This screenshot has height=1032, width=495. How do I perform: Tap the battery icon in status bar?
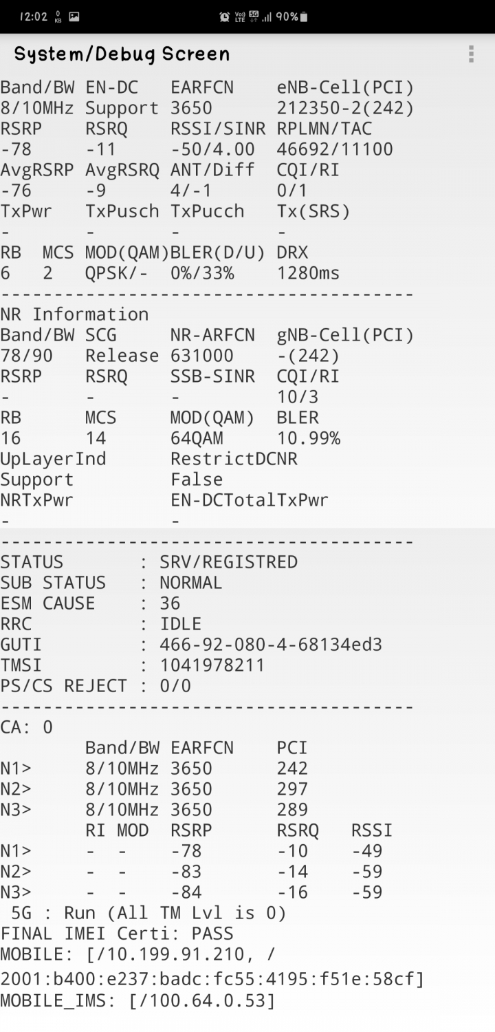304,17
